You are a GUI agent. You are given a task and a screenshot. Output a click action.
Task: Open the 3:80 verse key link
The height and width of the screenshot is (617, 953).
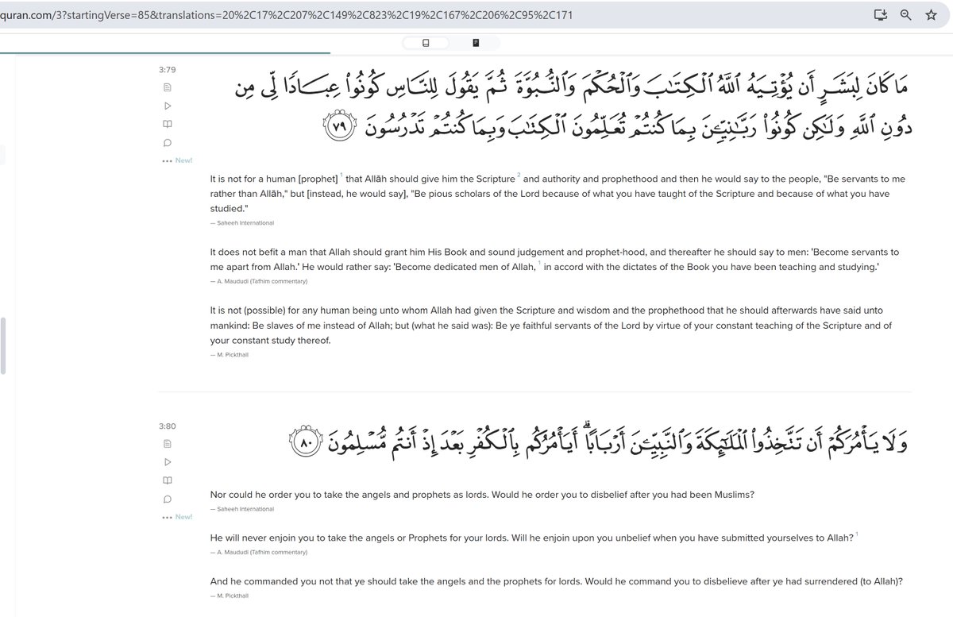tap(167, 426)
